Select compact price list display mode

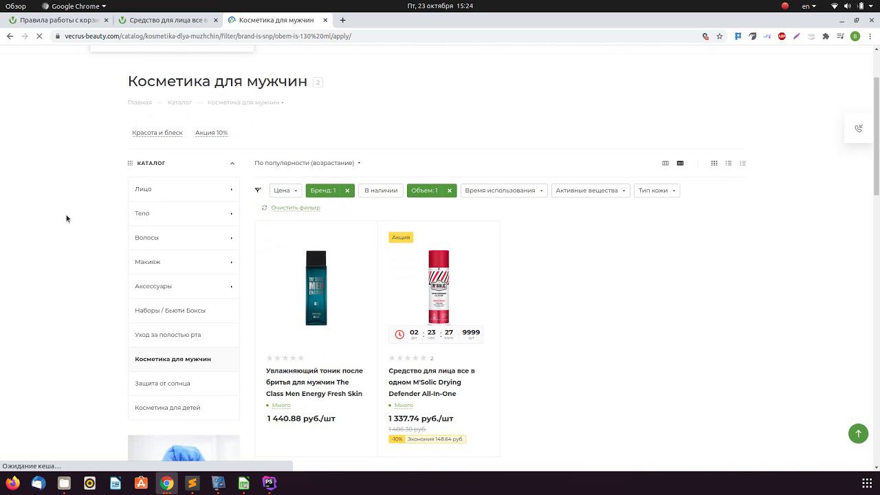coord(742,163)
